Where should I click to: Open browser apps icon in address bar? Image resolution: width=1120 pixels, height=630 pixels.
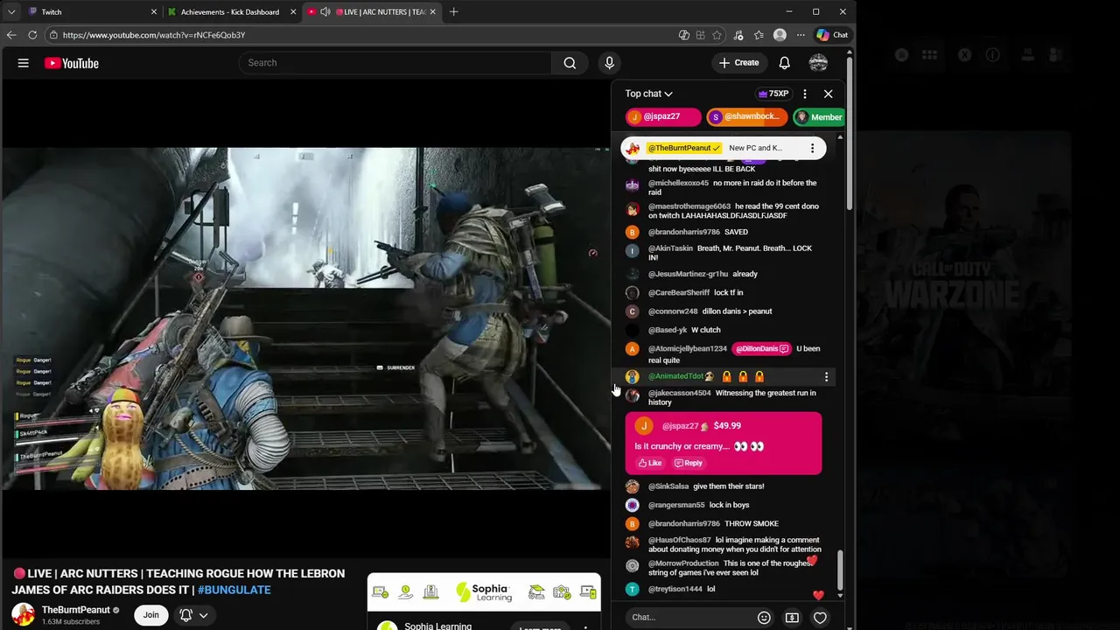pos(700,35)
